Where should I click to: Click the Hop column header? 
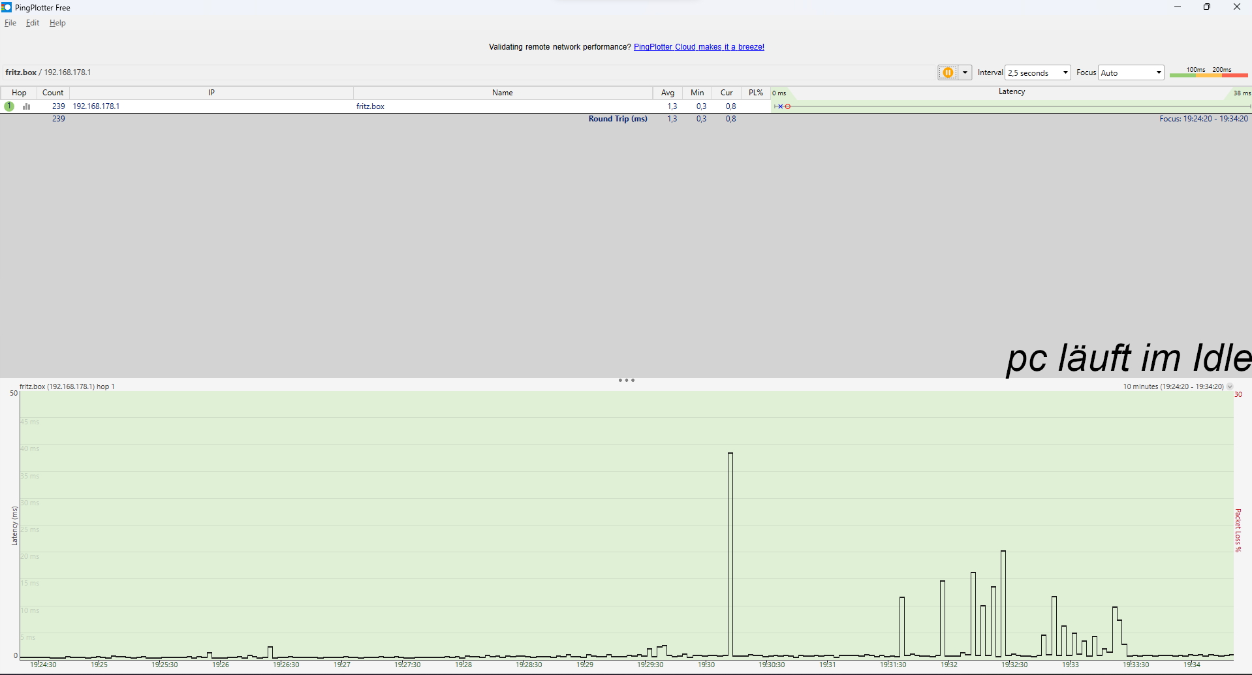(19, 93)
